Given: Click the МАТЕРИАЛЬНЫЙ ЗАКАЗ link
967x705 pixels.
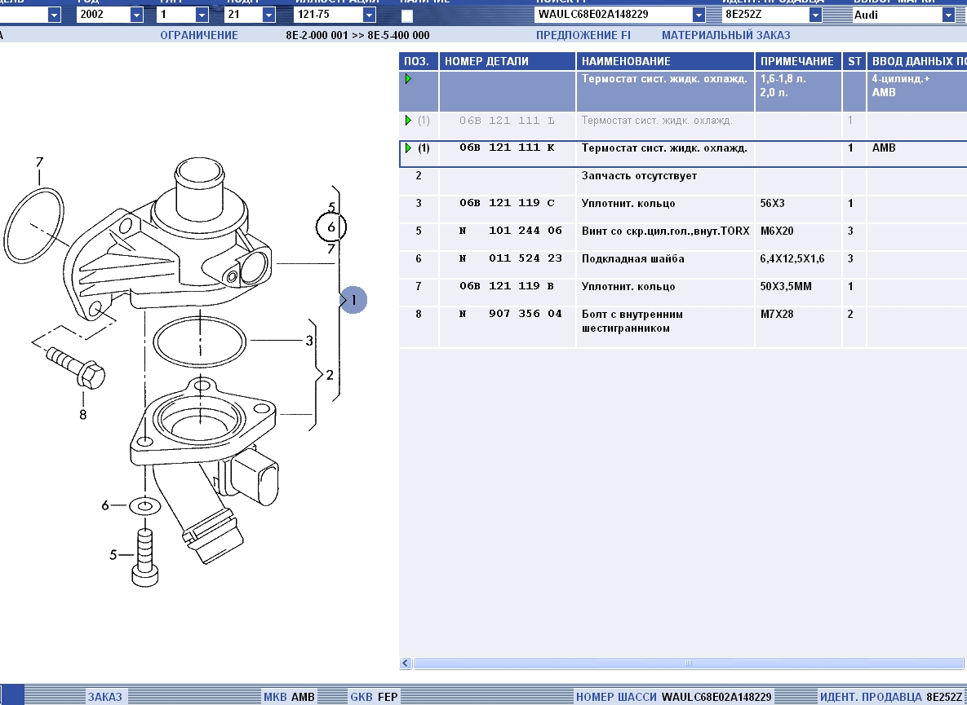Looking at the screenshot, I should pos(725,35).
